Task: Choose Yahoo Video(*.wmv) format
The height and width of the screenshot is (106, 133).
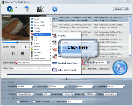Action: (x=66, y=70)
